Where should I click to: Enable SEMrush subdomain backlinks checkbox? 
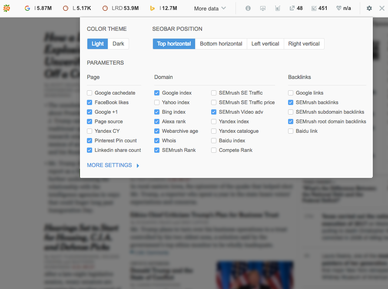291,112
